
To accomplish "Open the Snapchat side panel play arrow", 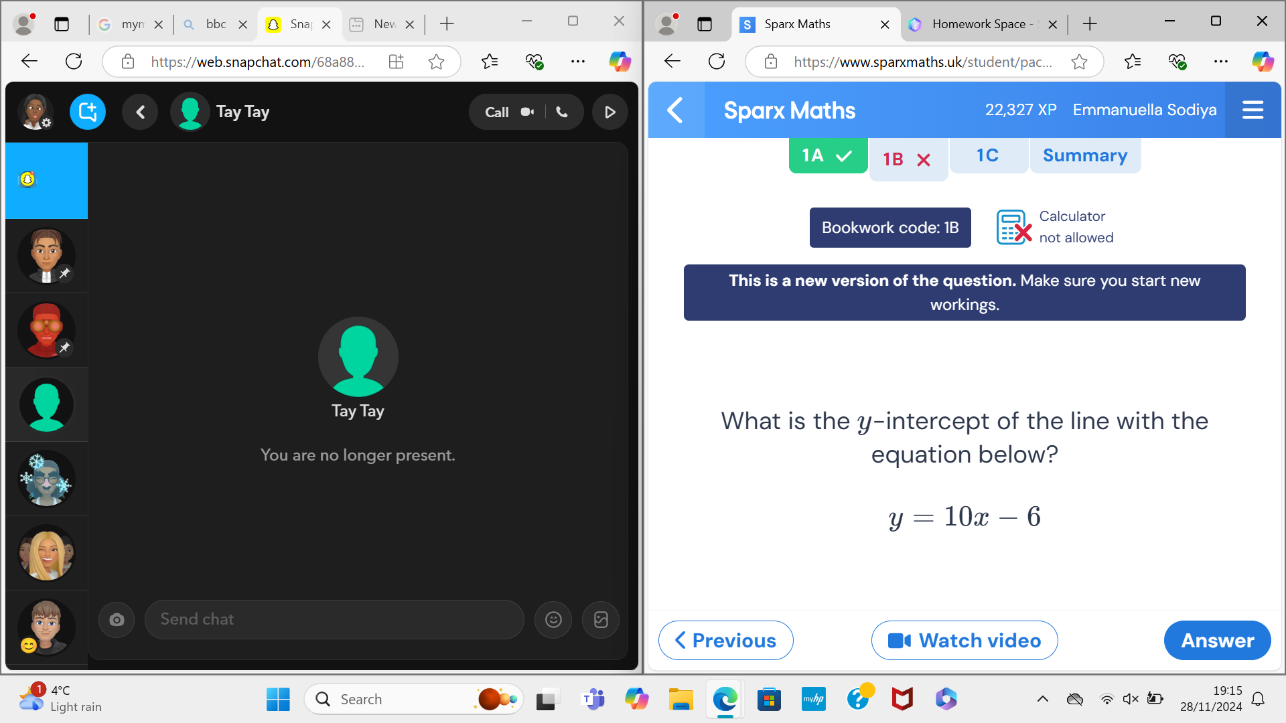I will click(610, 112).
